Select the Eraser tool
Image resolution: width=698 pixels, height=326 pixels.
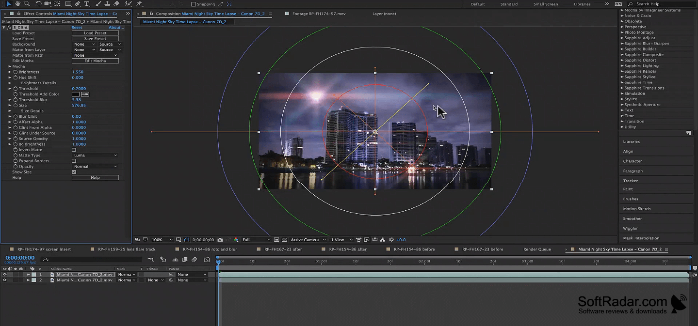click(x=116, y=4)
